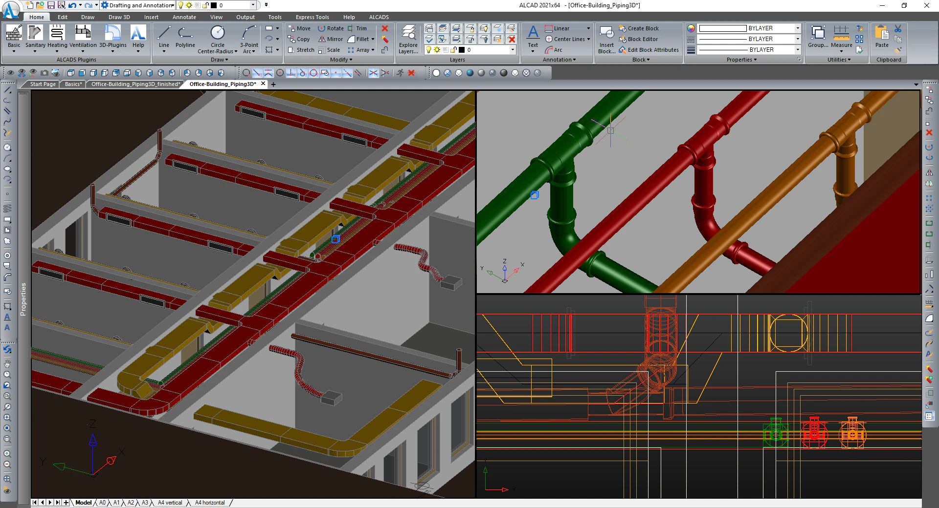Toggle the layer lightbulb to turn layer off
This screenshot has width=939, height=508.
[x=428, y=49]
